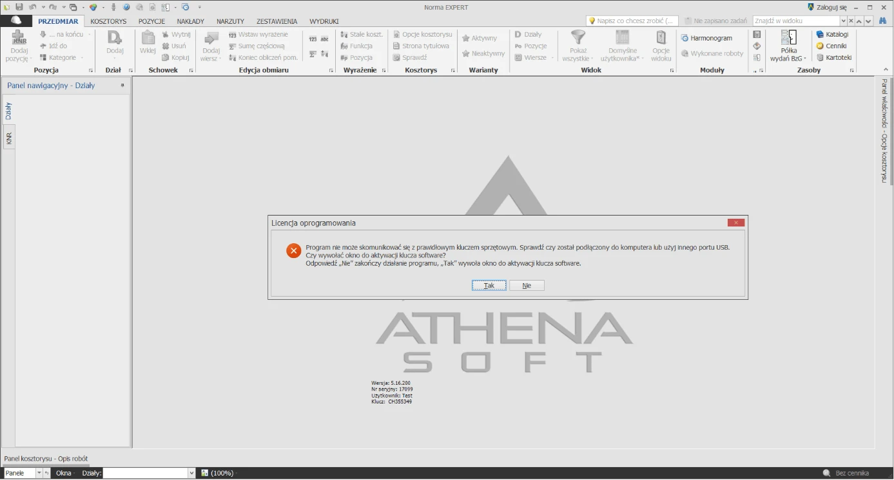Click Panel kosztorysu - Opis robót tab
The image size is (894, 480).
point(46,459)
